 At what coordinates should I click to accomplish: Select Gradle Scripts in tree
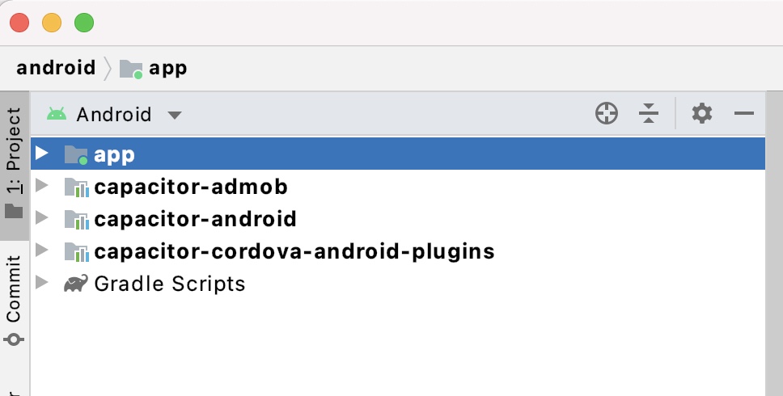tap(169, 284)
